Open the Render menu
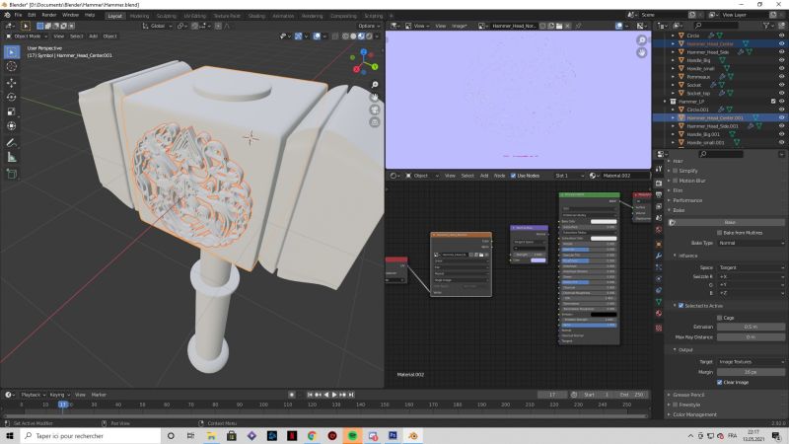 pyautogui.click(x=48, y=15)
